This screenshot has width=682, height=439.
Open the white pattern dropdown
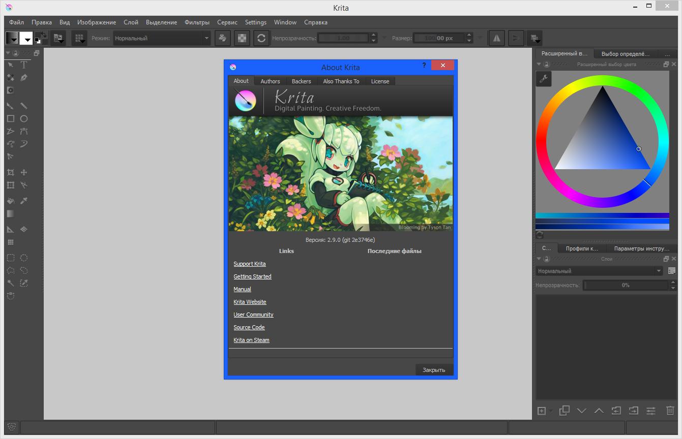(26, 38)
